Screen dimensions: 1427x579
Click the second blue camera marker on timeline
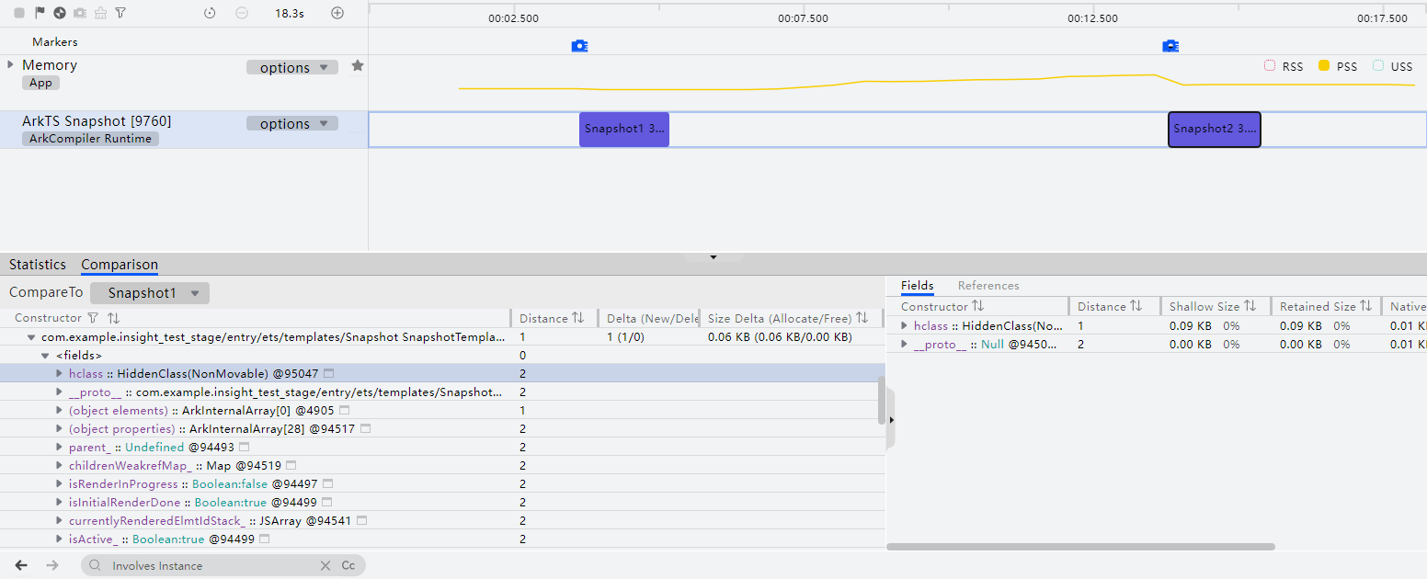point(1170,46)
